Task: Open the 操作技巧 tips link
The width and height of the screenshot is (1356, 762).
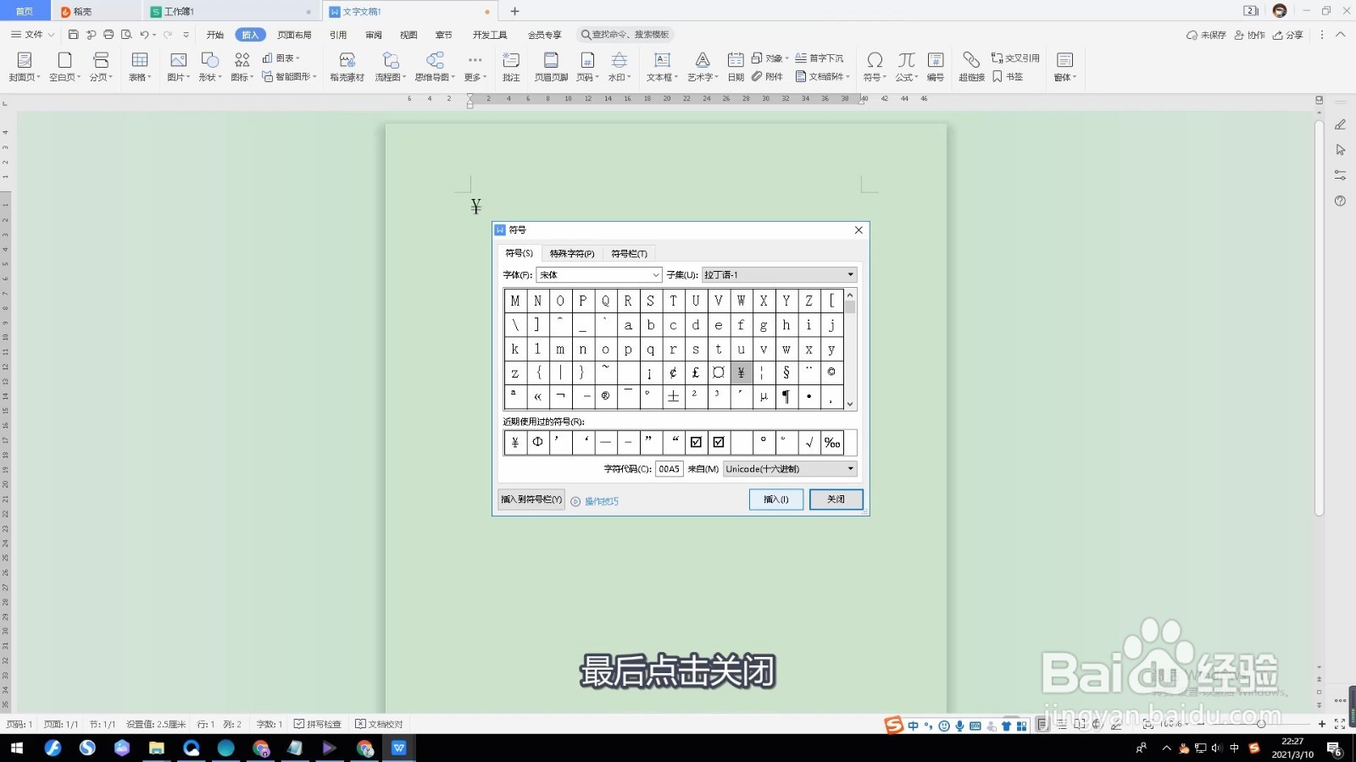Action: [595, 501]
